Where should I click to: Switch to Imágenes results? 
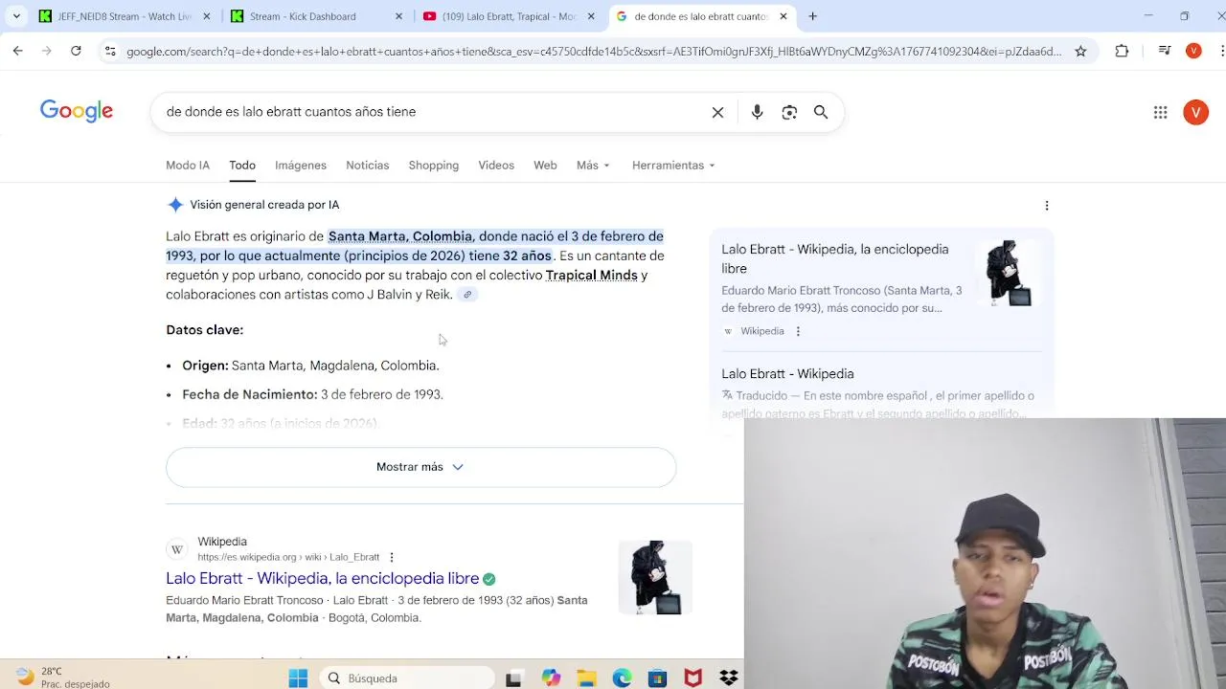(x=301, y=166)
